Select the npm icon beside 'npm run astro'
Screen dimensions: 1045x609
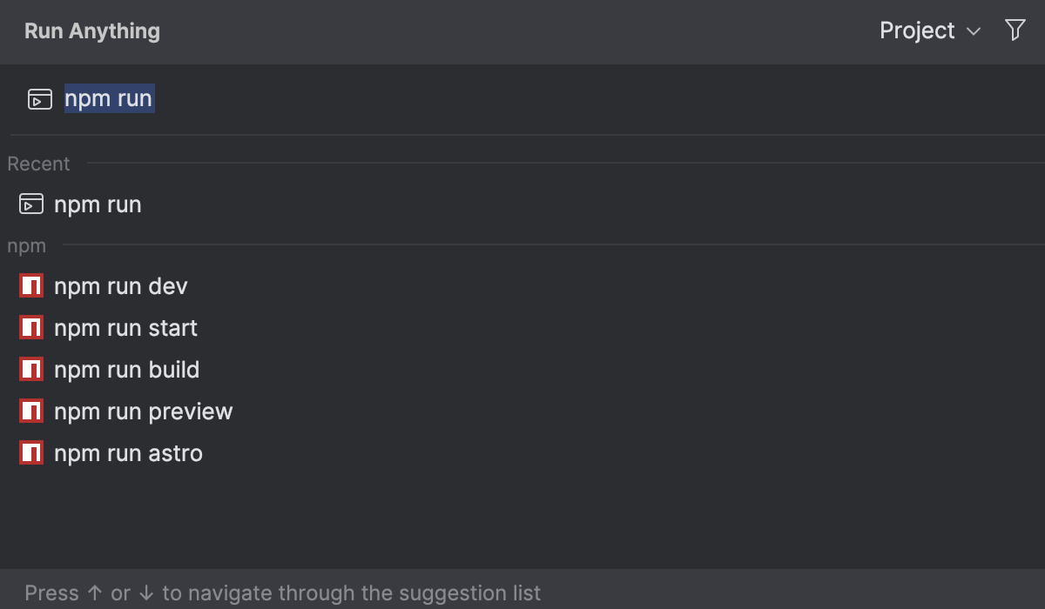[30, 452]
